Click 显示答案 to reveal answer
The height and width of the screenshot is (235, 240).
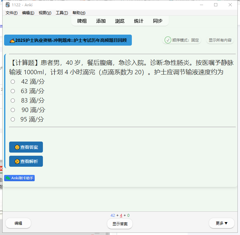[120, 224]
